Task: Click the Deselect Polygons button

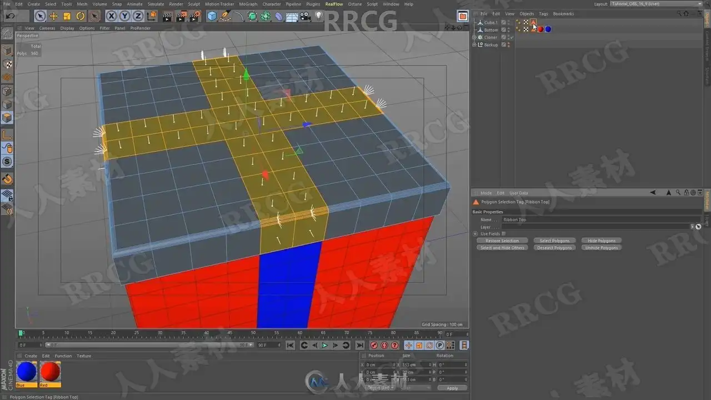Action: tap(554, 248)
